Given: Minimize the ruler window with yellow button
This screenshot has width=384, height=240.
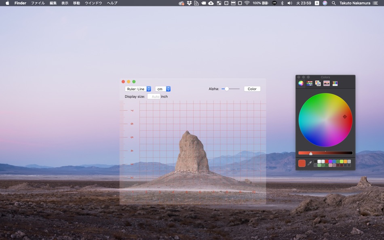Looking at the screenshot, I should pos(129,82).
